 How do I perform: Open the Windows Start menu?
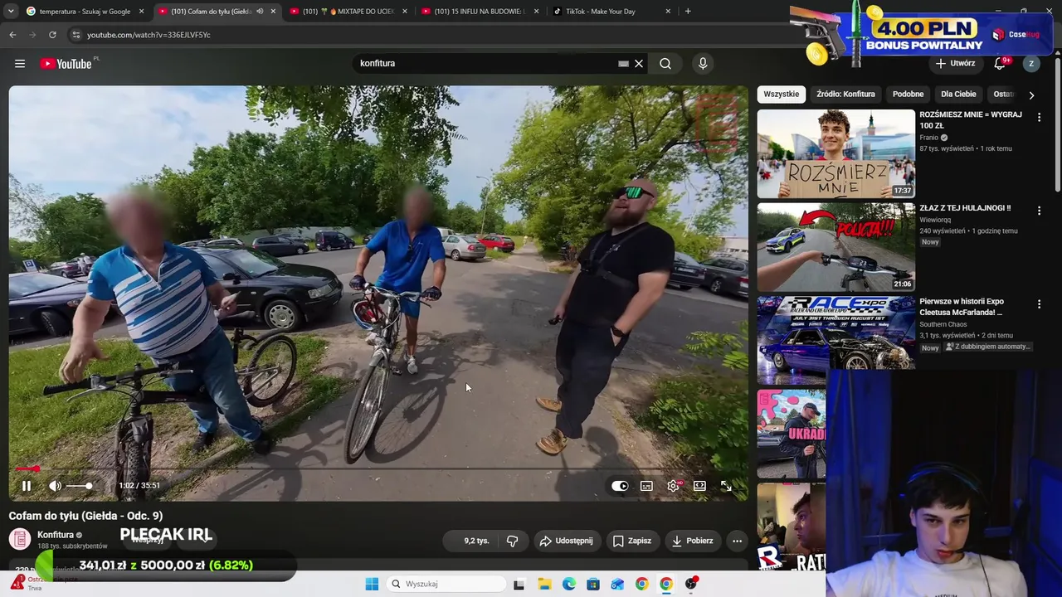372,584
